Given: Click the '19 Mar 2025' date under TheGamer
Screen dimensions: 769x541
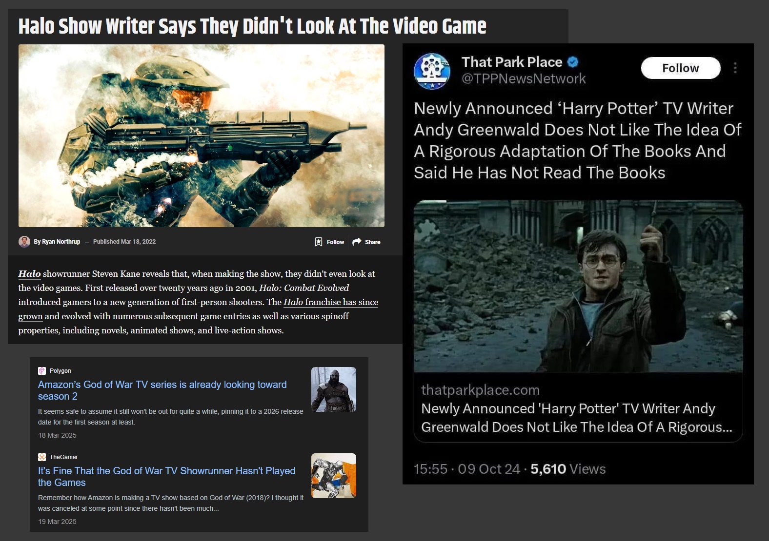Looking at the screenshot, I should pos(57,522).
